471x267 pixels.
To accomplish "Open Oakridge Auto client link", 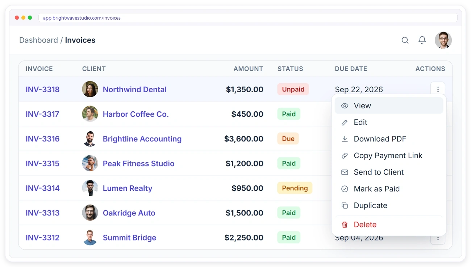I will pyautogui.click(x=129, y=213).
